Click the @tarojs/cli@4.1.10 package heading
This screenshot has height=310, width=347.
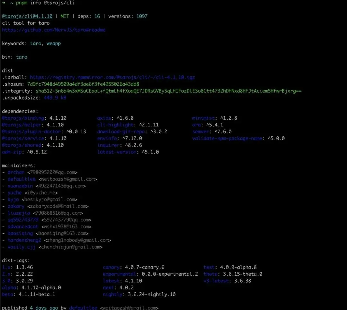pyautogui.click(x=27, y=16)
